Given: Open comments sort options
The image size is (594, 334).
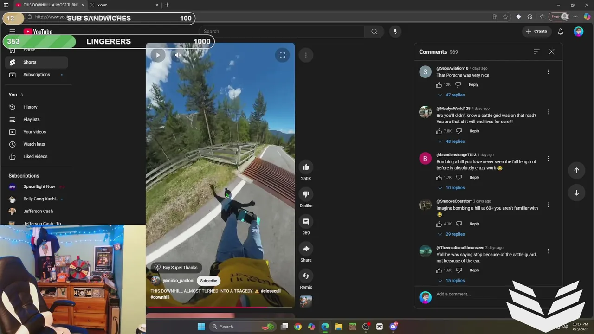Looking at the screenshot, I should [536, 52].
